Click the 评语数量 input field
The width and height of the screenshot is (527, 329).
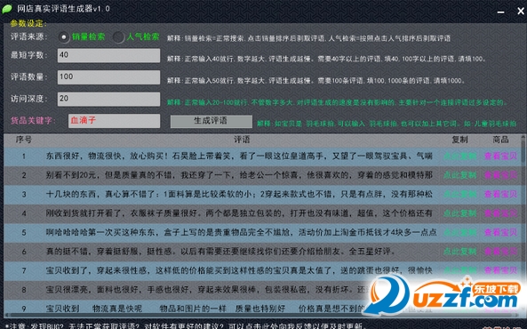point(108,77)
